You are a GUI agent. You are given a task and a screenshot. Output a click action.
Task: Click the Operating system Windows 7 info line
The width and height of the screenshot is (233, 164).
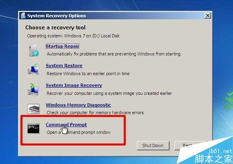click(x=74, y=36)
